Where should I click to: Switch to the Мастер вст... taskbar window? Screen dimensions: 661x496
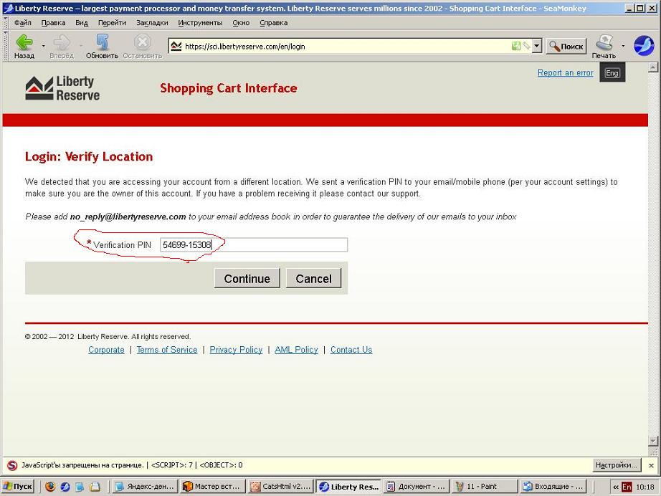[x=213, y=486]
